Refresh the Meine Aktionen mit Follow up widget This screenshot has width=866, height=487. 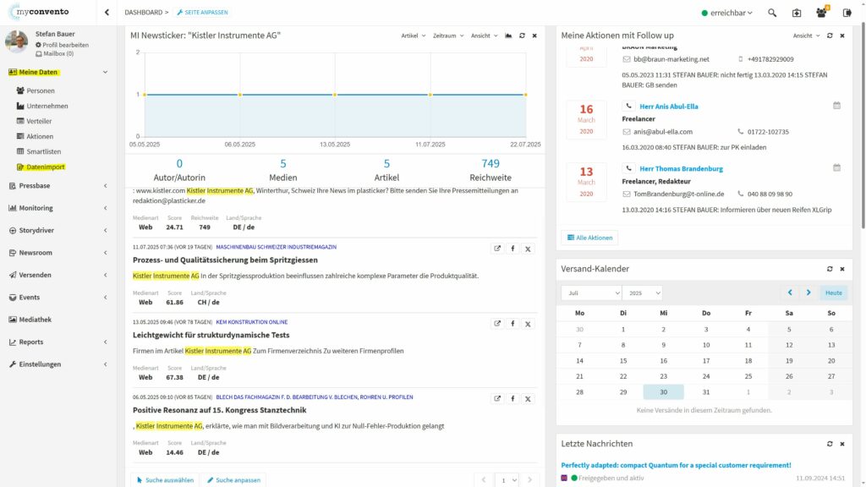click(x=830, y=36)
